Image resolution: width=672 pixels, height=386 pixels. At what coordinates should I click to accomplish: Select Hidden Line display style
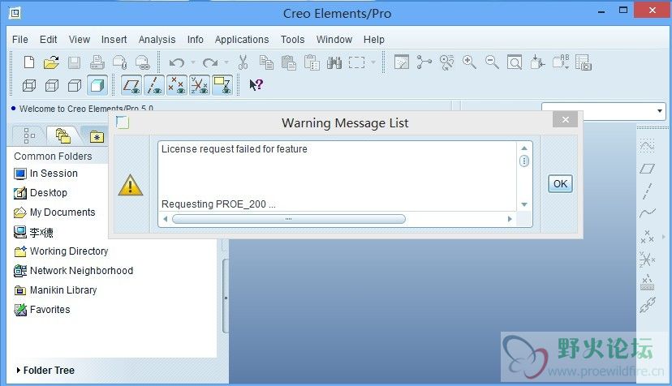[x=52, y=85]
